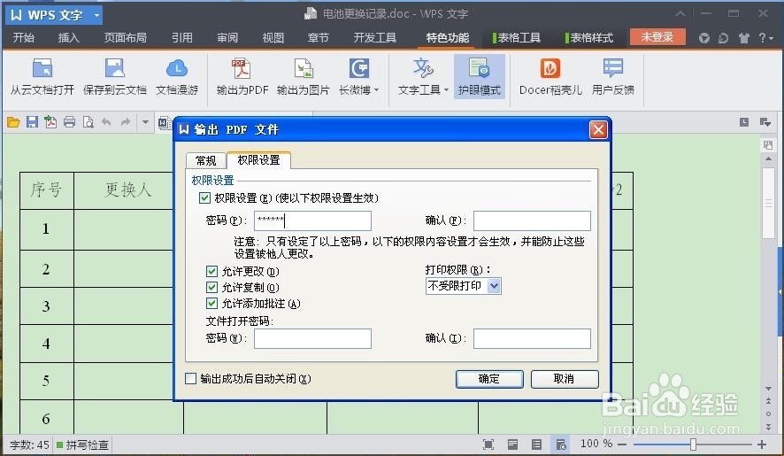Open 插入 ribbon tab

68,37
